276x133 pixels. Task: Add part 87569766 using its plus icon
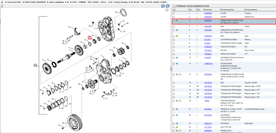coord(174,13)
